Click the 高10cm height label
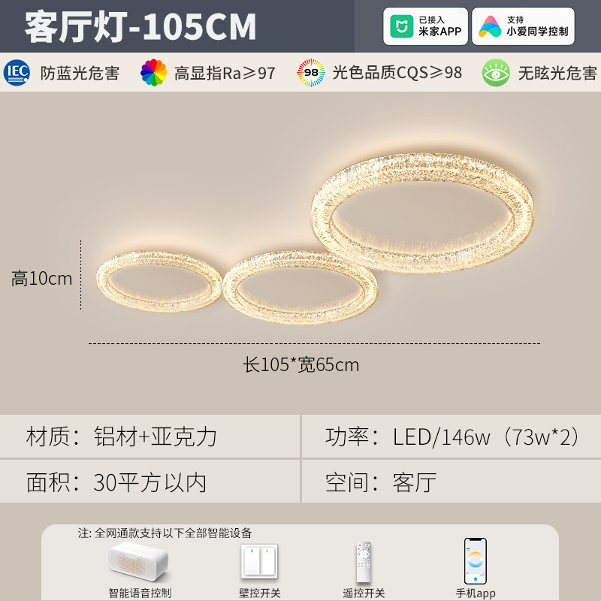This screenshot has height=601, width=601. [41, 278]
